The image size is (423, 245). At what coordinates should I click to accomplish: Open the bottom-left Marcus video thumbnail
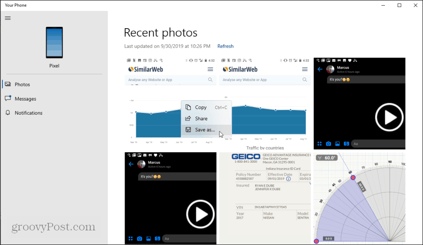tap(171, 198)
